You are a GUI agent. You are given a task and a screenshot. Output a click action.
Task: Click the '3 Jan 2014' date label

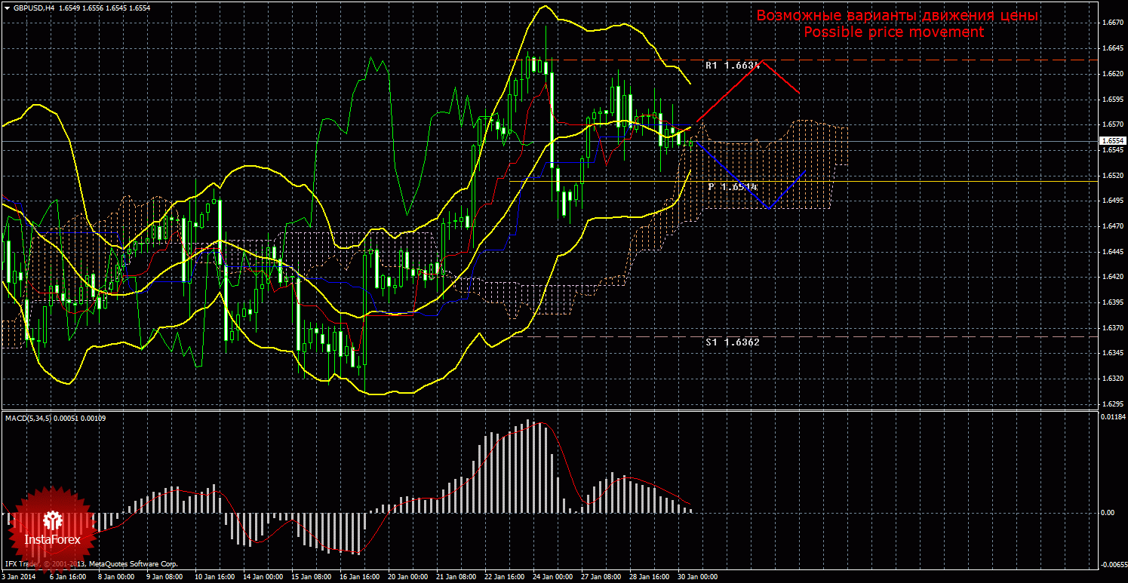pyautogui.click(x=19, y=577)
